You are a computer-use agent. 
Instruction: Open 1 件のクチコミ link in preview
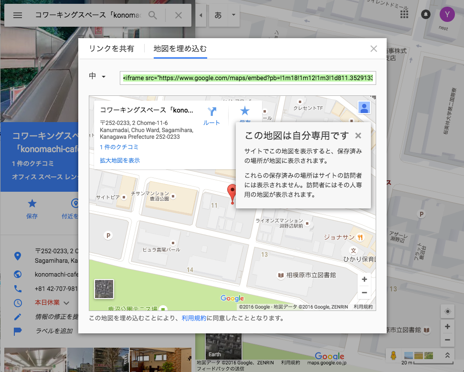pos(119,147)
